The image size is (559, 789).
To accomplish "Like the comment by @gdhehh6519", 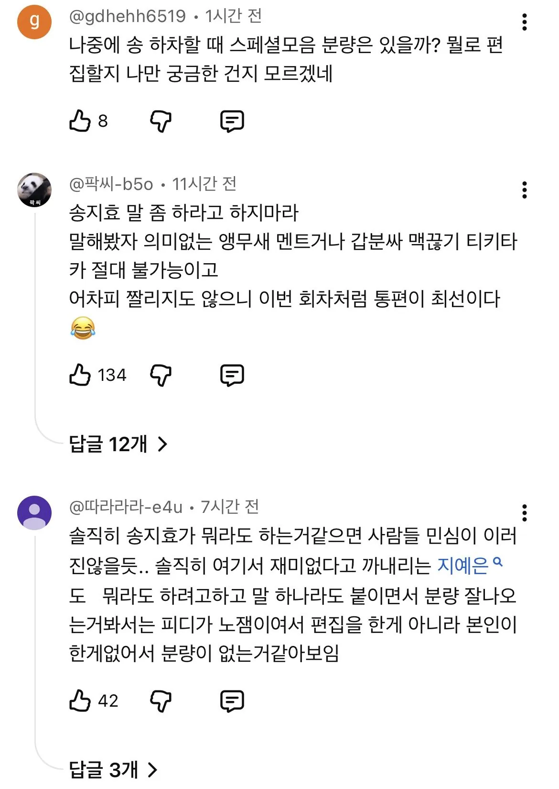I will pyautogui.click(x=80, y=121).
